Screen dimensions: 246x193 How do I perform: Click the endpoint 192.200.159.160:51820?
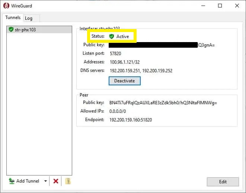point(131,120)
